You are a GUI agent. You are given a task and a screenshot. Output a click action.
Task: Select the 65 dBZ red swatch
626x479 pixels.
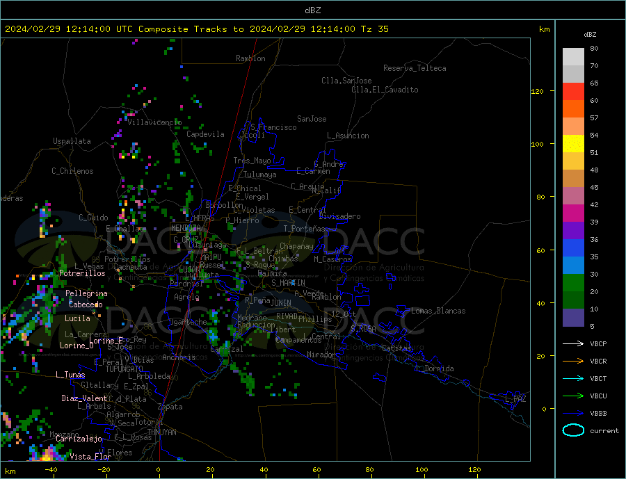(573, 91)
